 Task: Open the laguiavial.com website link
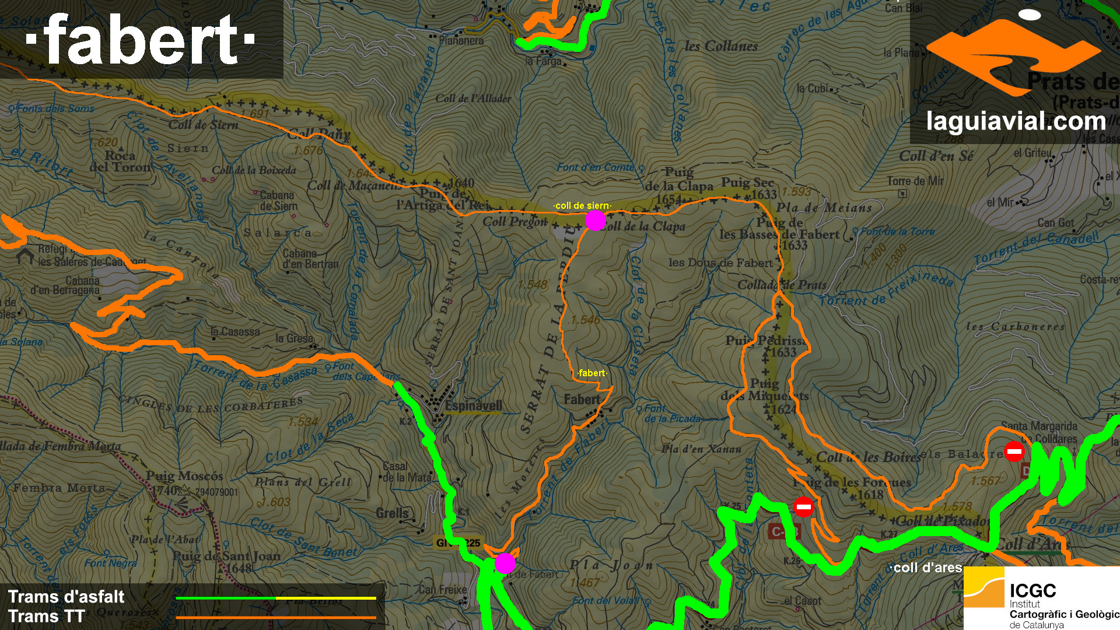pyautogui.click(x=1016, y=121)
